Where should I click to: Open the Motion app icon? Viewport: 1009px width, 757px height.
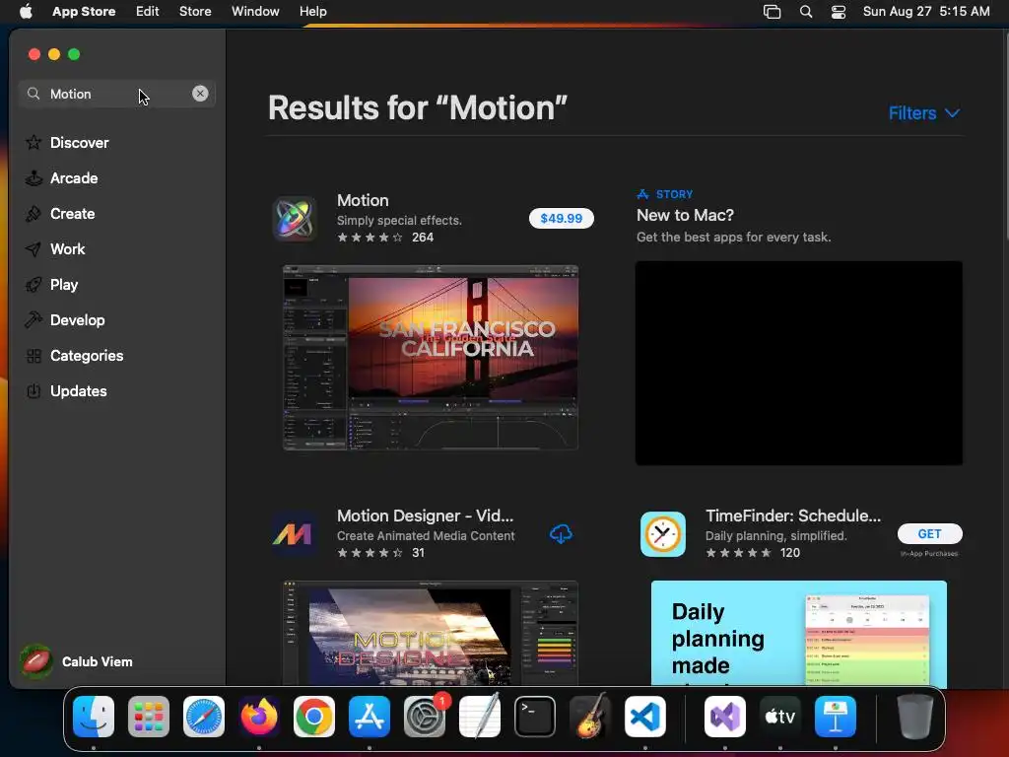[294, 218]
